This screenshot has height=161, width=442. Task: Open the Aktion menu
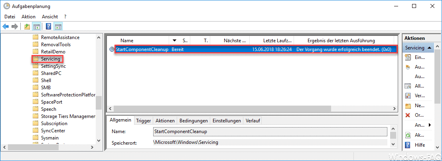pos(28,17)
